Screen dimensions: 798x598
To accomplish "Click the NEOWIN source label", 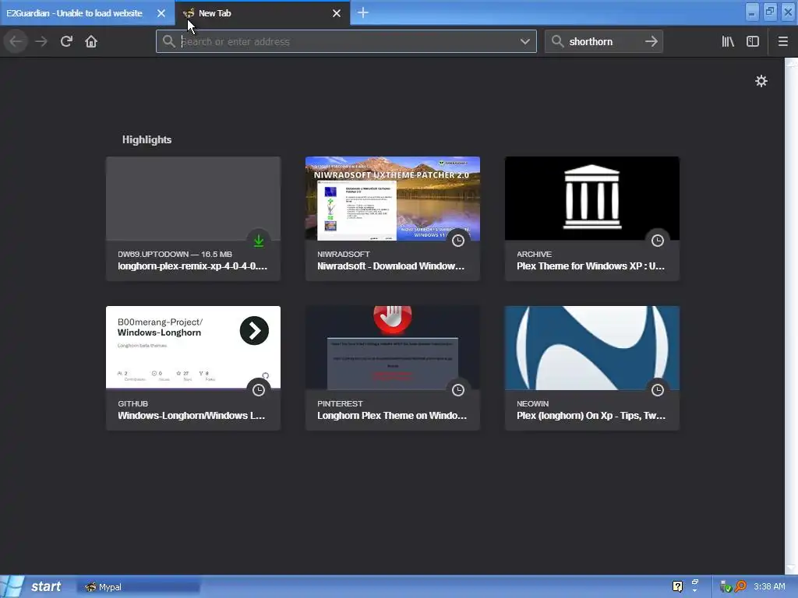I will 532,404.
